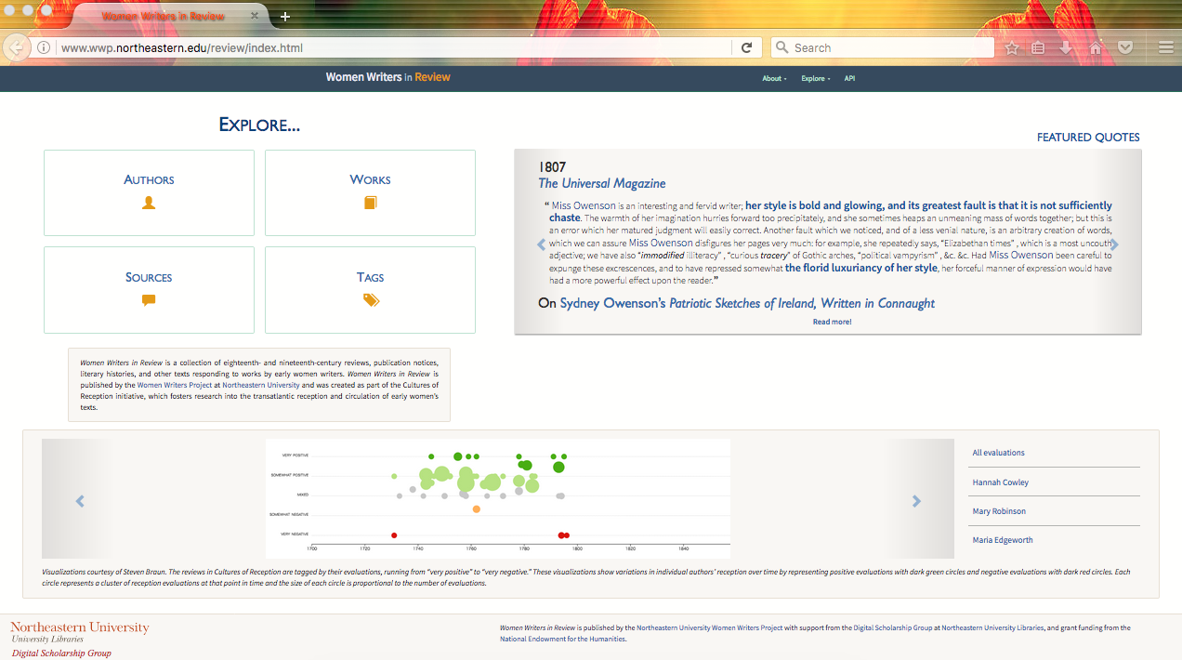This screenshot has width=1182, height=660.
Task: Open the Authors card
Action: 149,192
